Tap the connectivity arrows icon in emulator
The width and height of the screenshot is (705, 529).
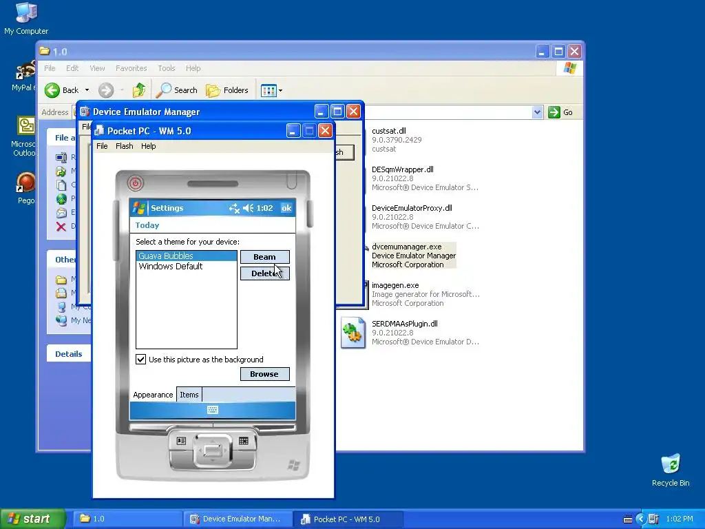234,208
